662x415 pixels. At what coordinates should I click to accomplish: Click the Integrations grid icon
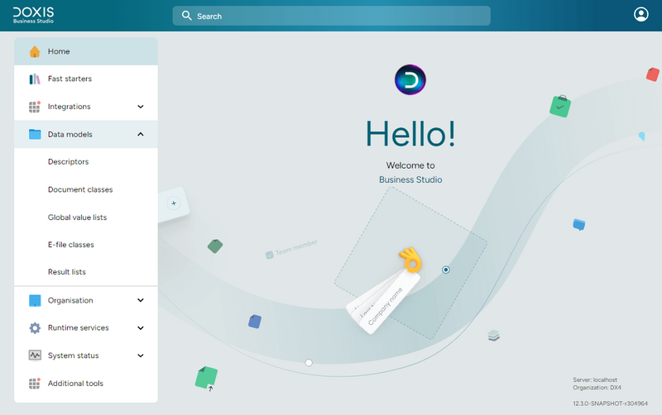(35, 107)
